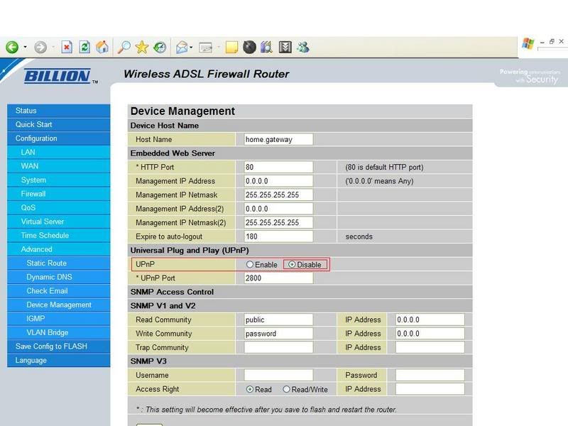This screenshot has width=568, height=426.
Task: Open the History clock icon
Action: (160, 47)
